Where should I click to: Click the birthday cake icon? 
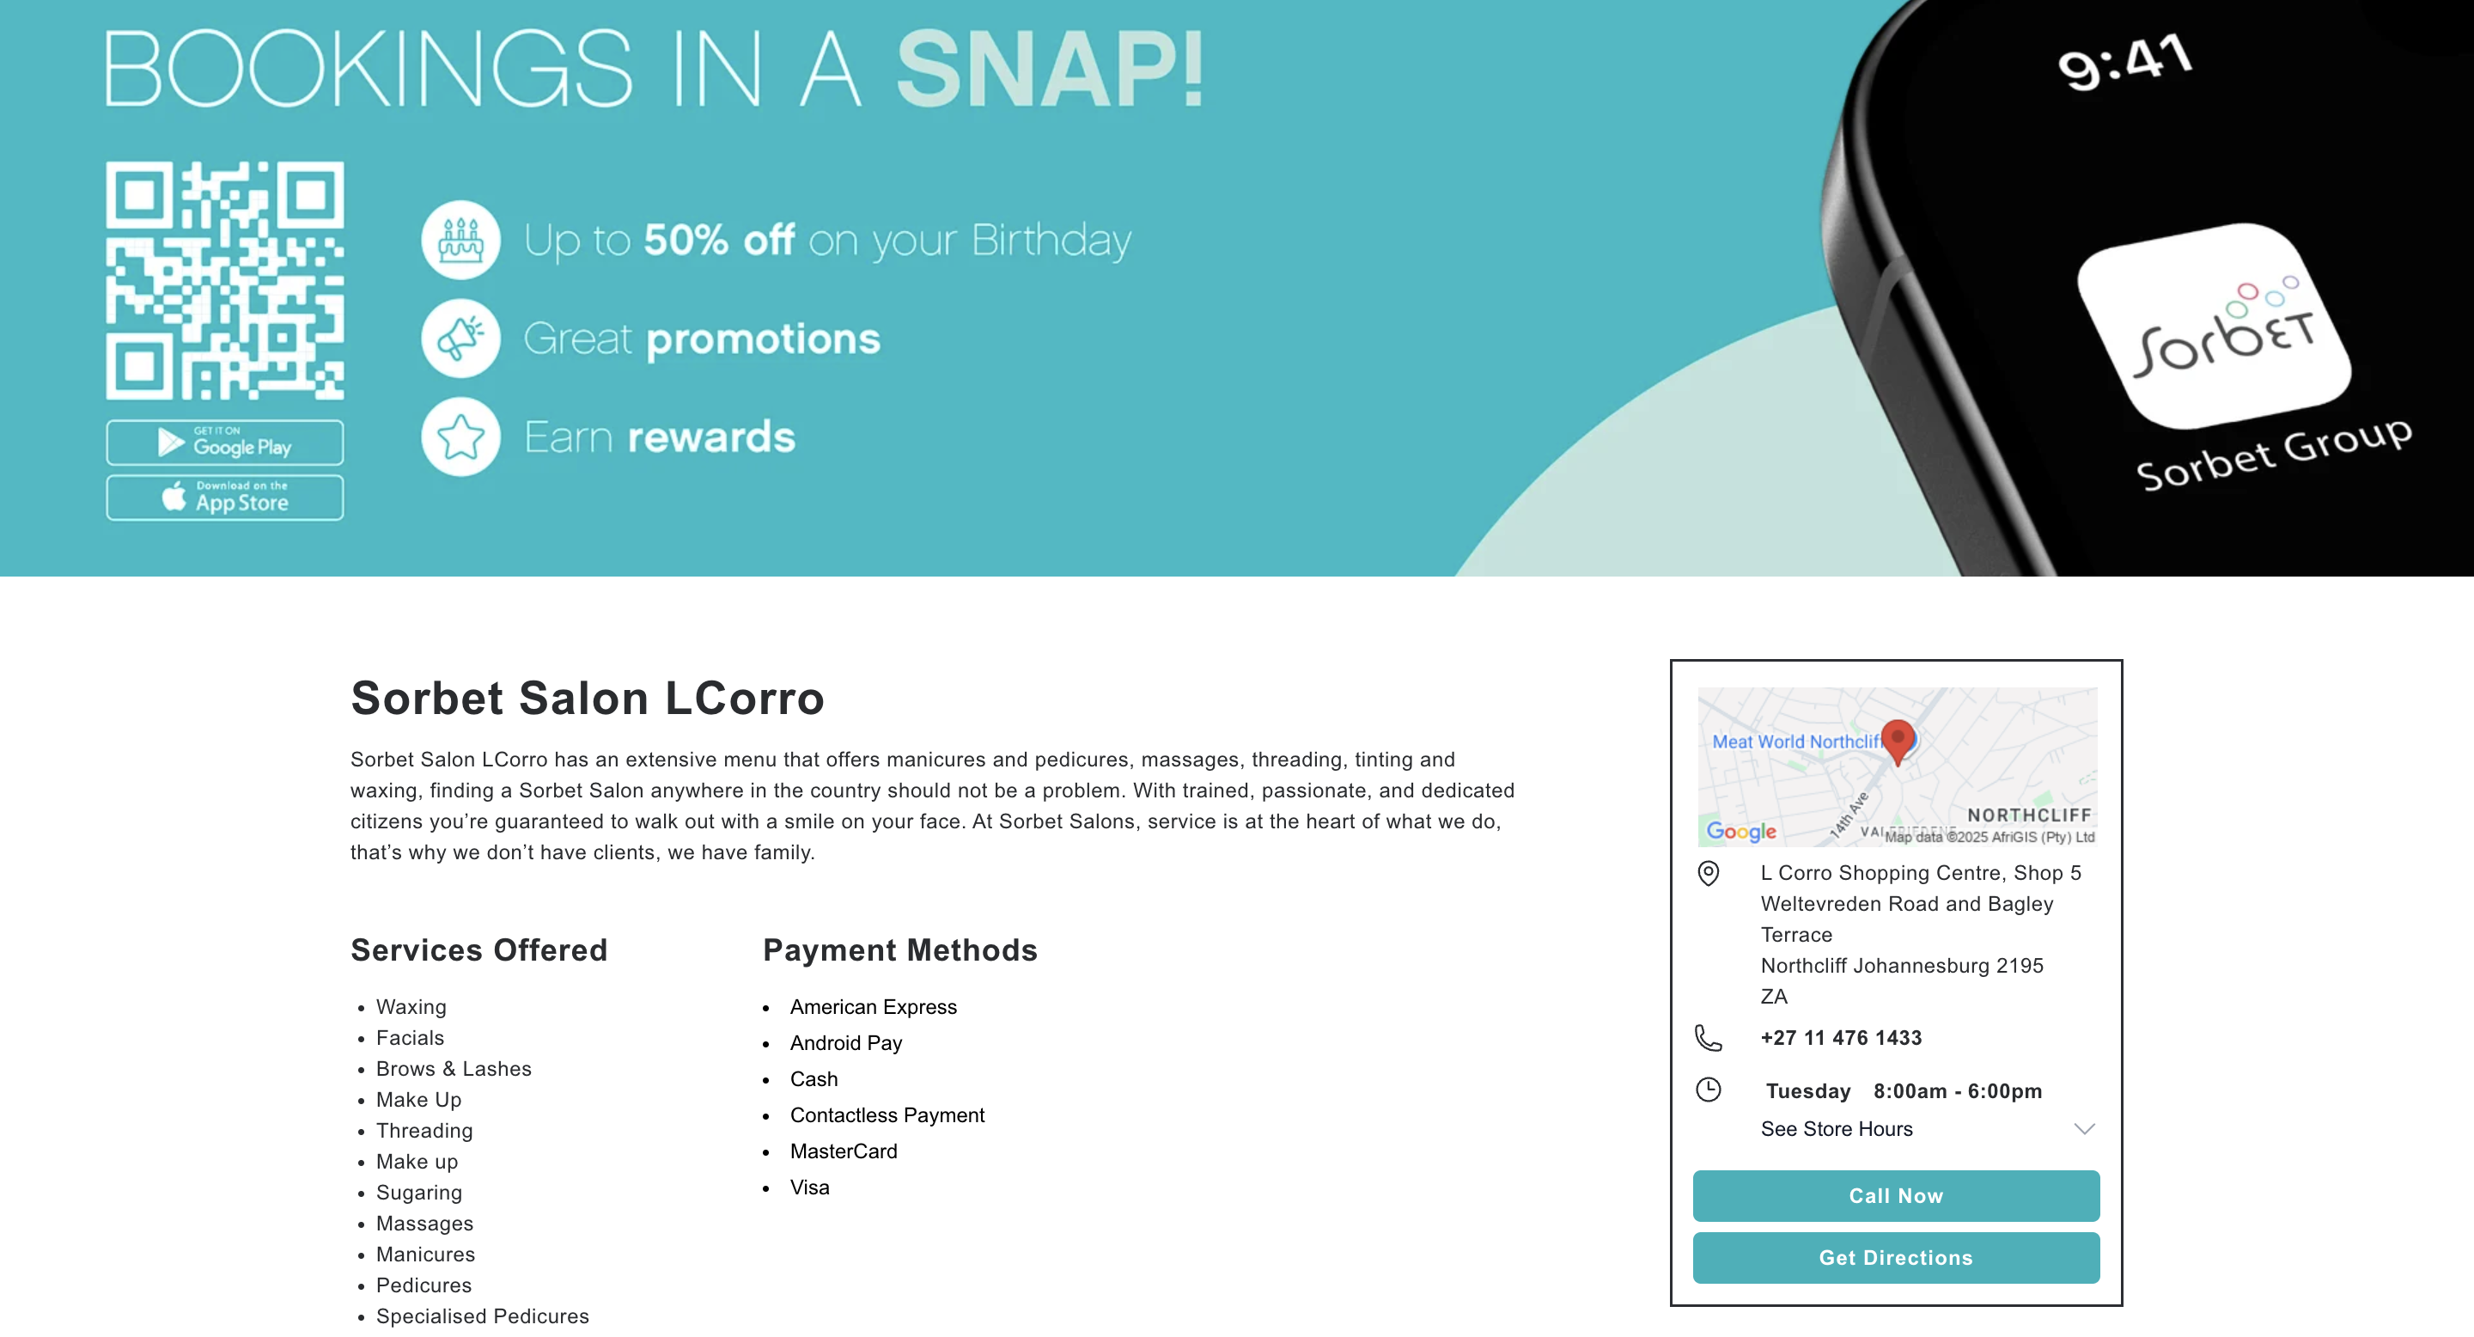[x=461, y=240]
